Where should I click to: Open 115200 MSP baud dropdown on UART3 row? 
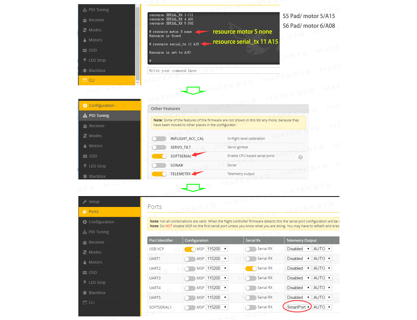coord(217,278)
